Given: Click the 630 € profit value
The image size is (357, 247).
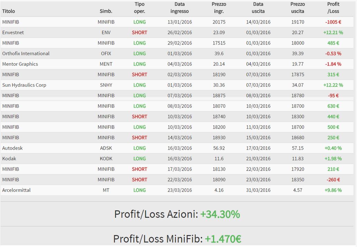Looking at the screenshot, I should pyautogui.click(x=333, y=106).
